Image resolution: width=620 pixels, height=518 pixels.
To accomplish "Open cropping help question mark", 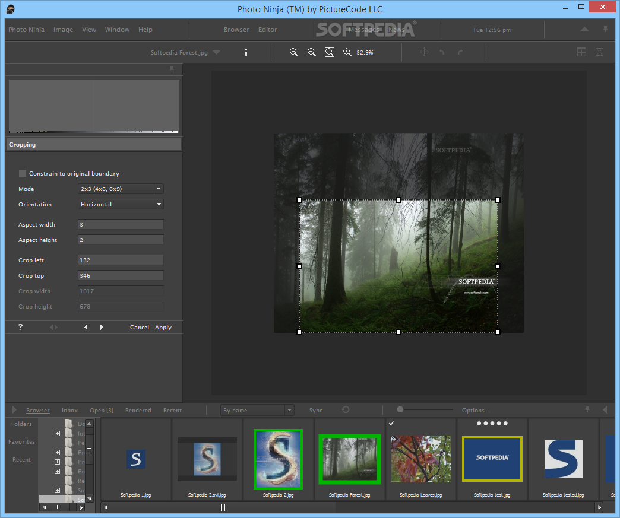I will [x=21, y=327].
